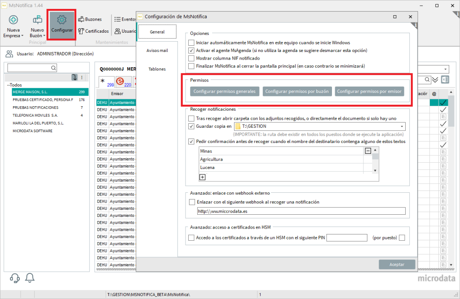Open Nueva Empresa dropdown arrow
The image size is (460, 299).
coord(22,36)
